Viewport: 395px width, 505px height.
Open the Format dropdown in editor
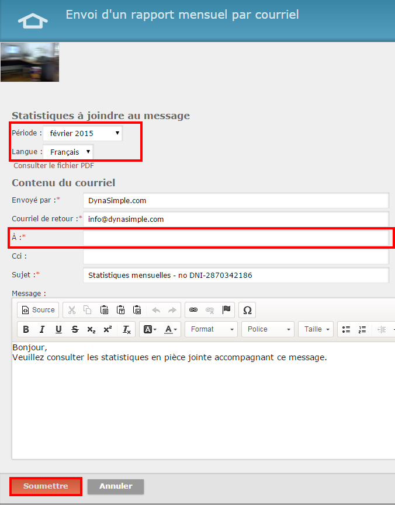pos(212,329)
